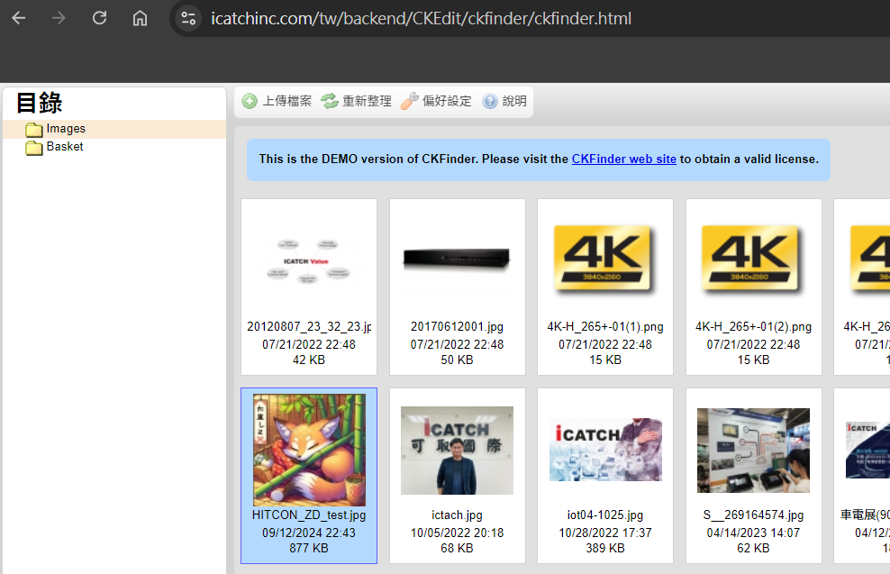Click date 10/05/2022 20:18

[x=457, y=533]
